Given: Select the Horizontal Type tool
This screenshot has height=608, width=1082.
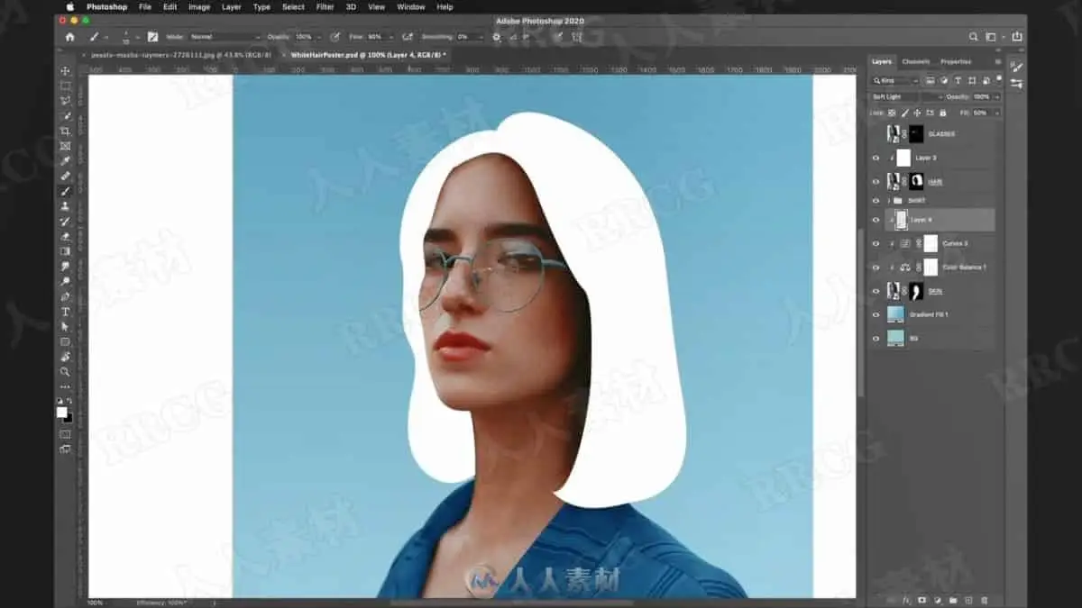Looking at the screenshot, I should point(65,312).
